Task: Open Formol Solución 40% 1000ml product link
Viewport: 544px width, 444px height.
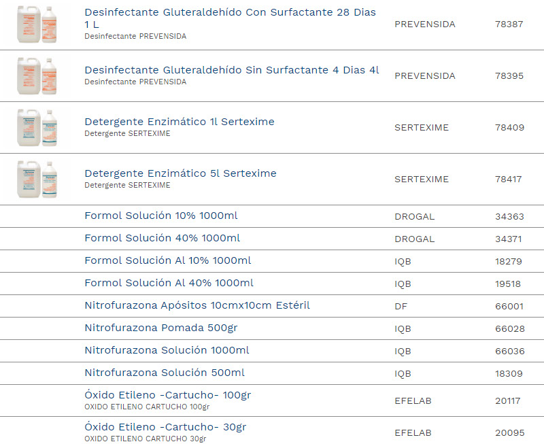Action: (x=162, y=238)
